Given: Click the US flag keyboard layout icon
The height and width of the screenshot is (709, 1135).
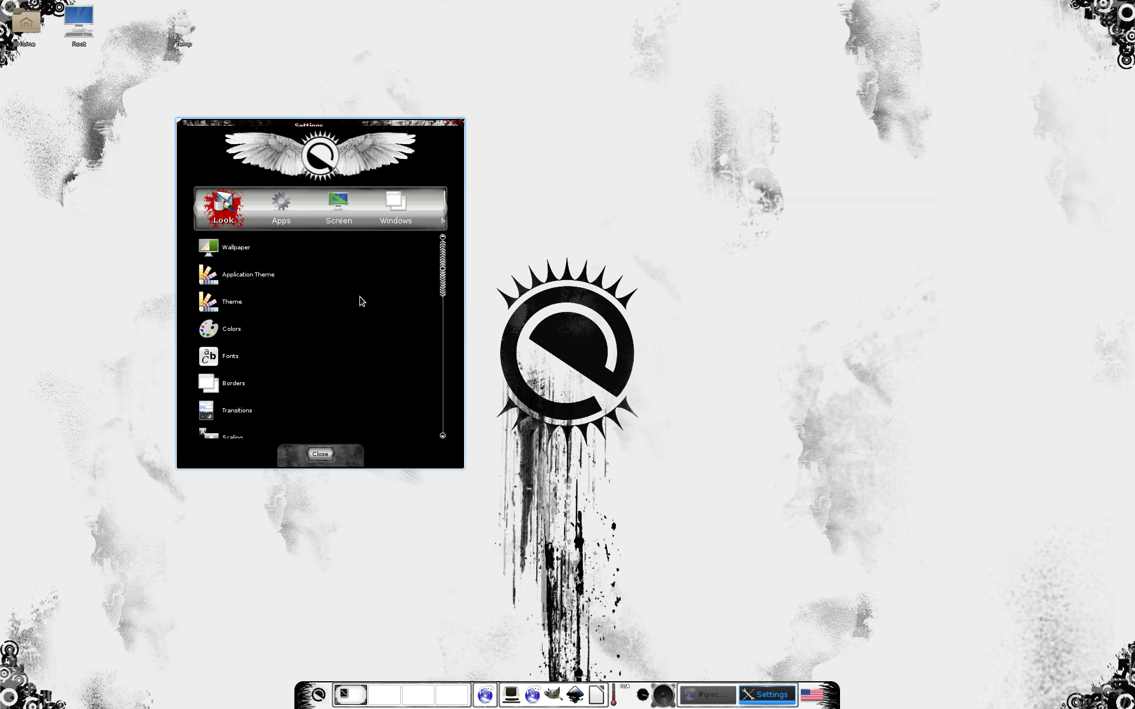Looking at the screenshot, I should click(x=812, y=694).
